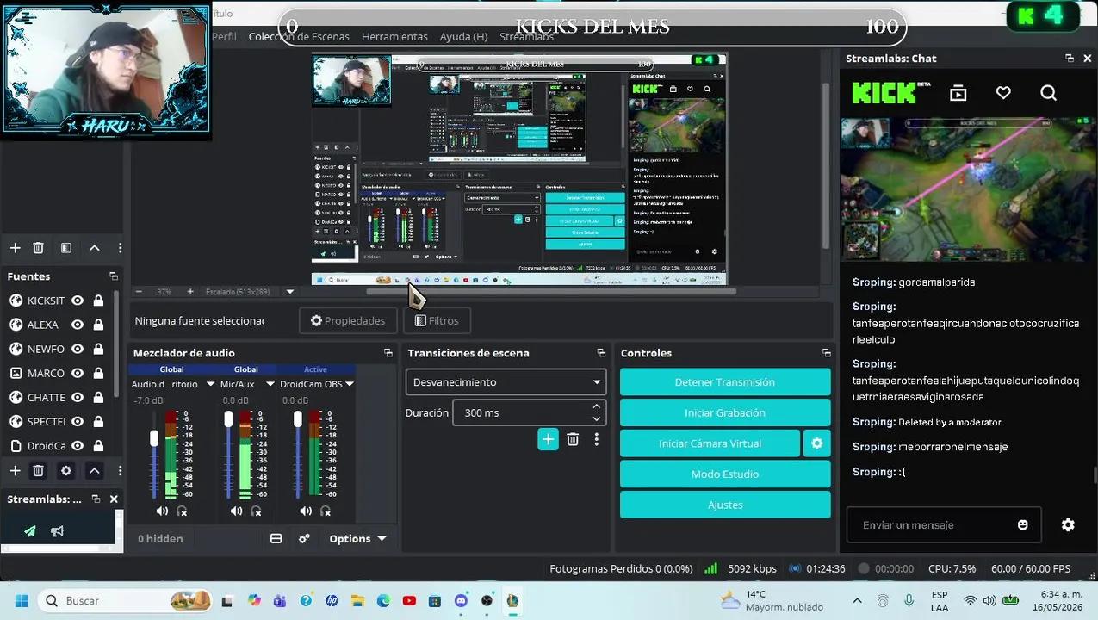Delete scene transition with trash icon
The height and width of the screenshot is (620, 1098).
point(573,439)
